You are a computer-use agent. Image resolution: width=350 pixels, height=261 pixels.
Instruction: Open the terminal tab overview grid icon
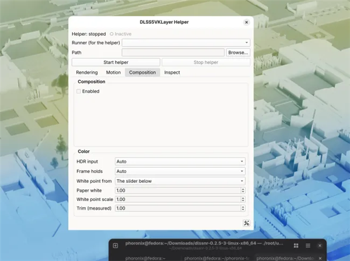[296, 246]
